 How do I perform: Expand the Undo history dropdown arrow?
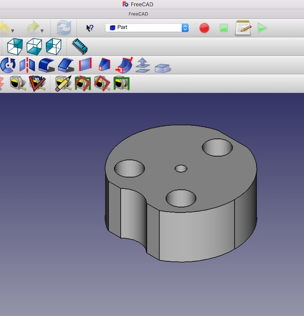(12, 31)
